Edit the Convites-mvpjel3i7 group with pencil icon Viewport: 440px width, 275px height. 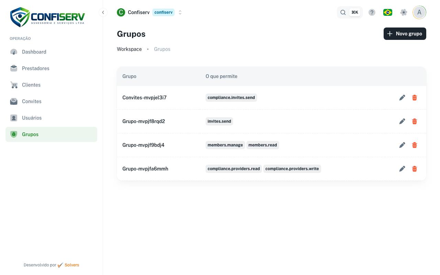coord(402,98)
